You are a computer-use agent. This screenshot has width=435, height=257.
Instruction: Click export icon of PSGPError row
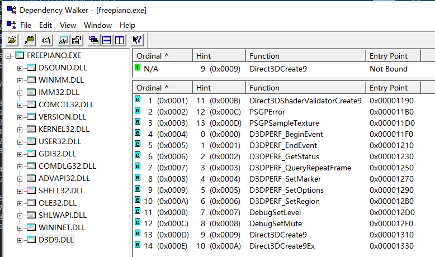coord(138,110)
